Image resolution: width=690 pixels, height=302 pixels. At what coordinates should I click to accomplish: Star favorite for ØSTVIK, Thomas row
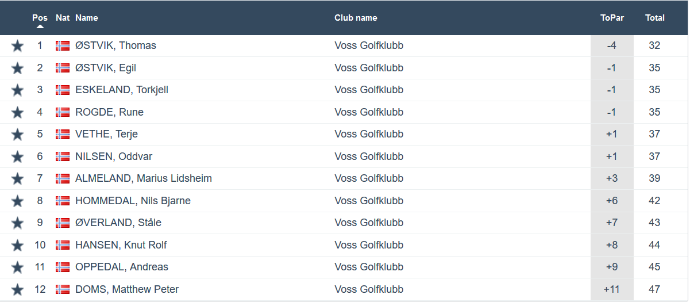tap(17, 46)
